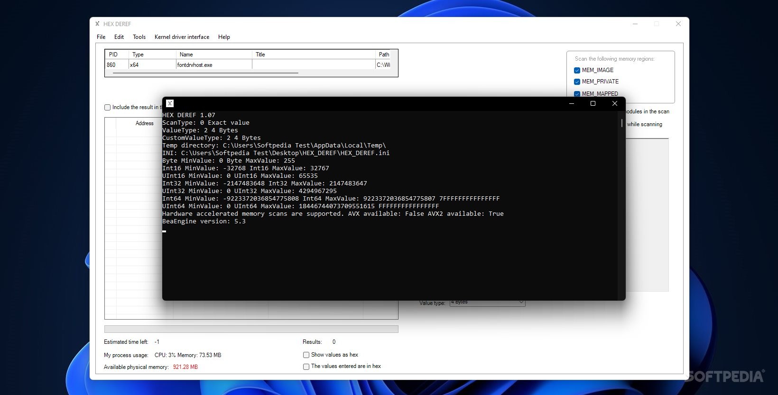Click the PID column header
This screenshot has height=395, width=778.
117,55
